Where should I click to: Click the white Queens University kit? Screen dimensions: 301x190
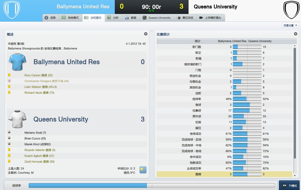[17, 119]
